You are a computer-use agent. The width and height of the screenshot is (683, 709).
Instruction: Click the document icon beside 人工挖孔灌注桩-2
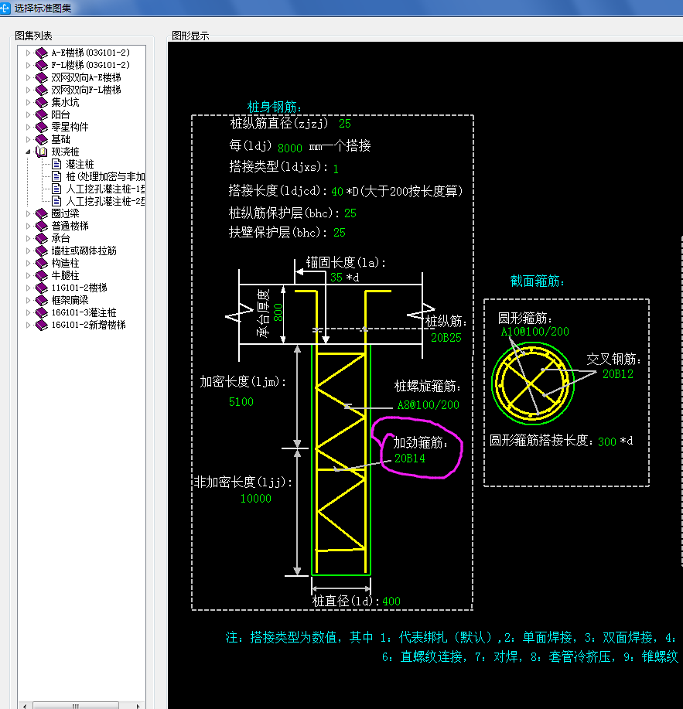(56, 201)
